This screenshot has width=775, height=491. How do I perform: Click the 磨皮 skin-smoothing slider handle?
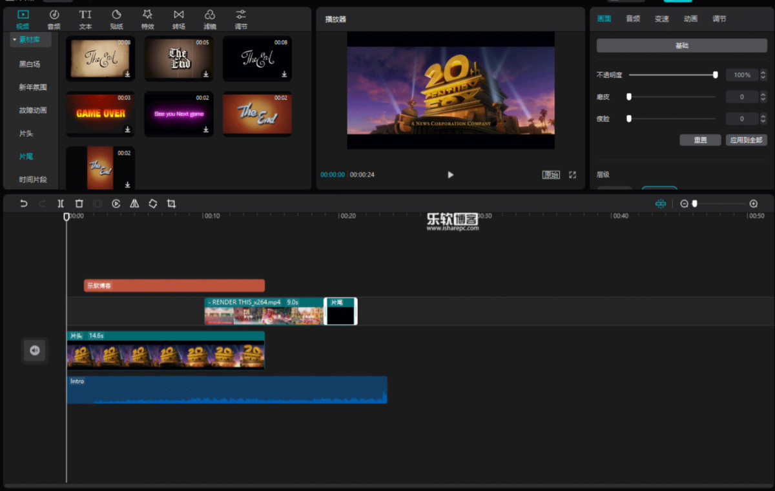point(629,97)
